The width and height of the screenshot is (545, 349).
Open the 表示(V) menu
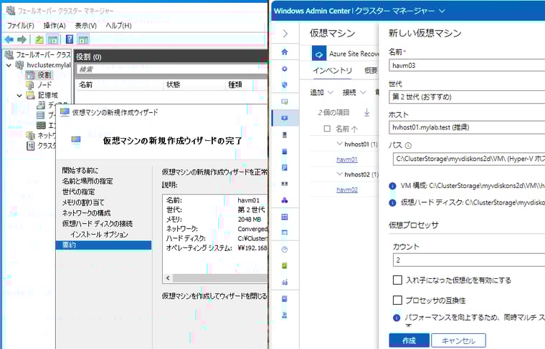(85, 26)
